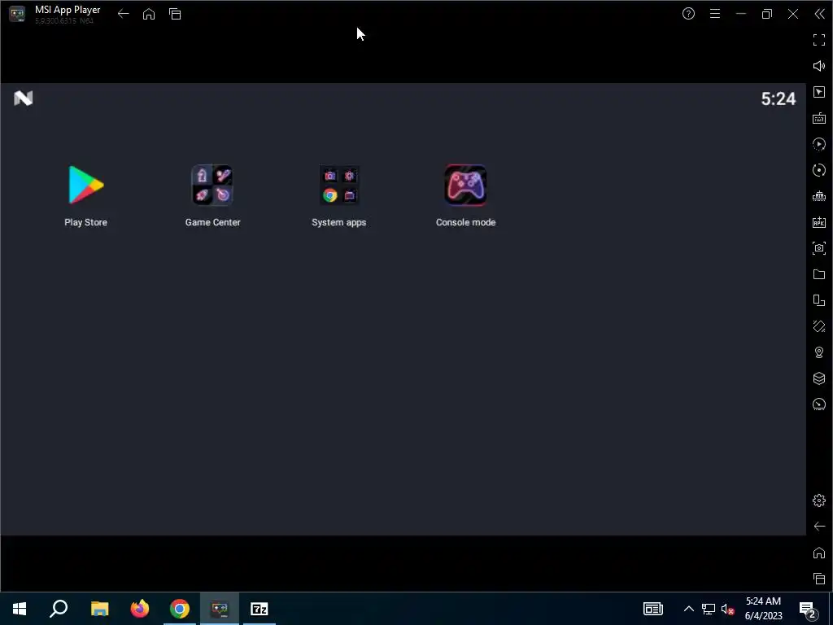The width and height of the screenshot is (833, 625).
Task: Click the Android N notification icon
Action: pos(24,98)
